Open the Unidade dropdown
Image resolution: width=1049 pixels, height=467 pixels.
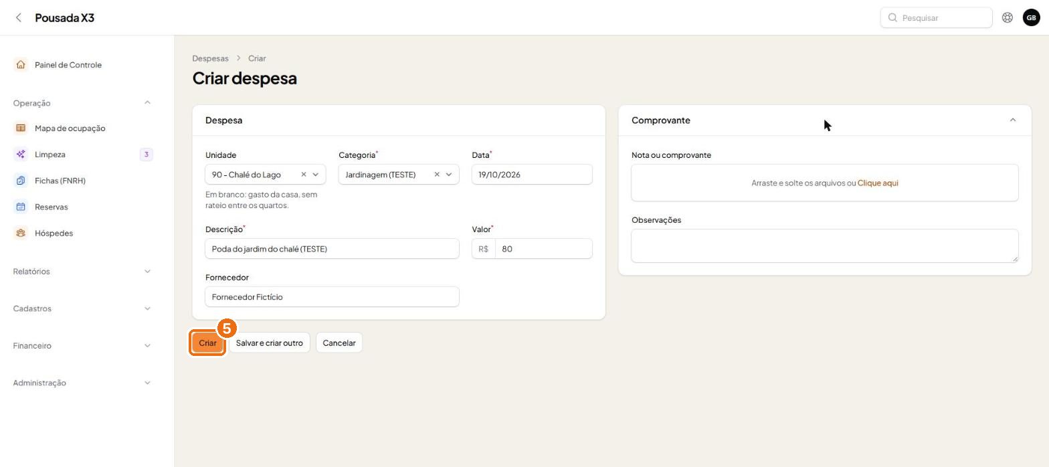(x=316, y=175)
